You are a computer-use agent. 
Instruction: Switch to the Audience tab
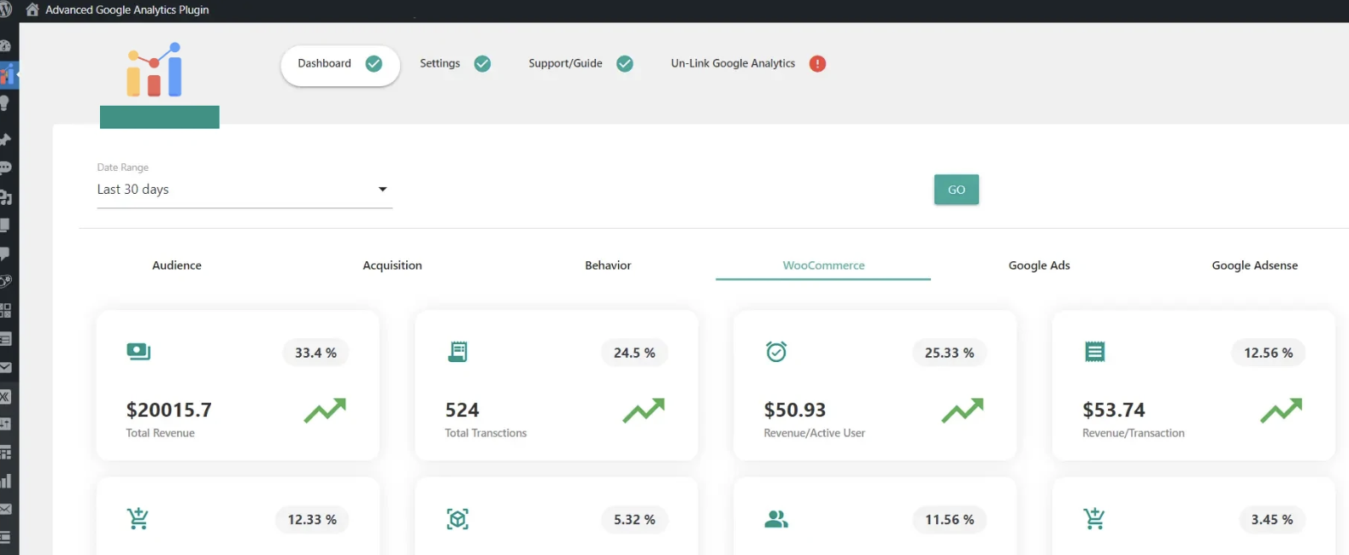(x=177, y=266)
